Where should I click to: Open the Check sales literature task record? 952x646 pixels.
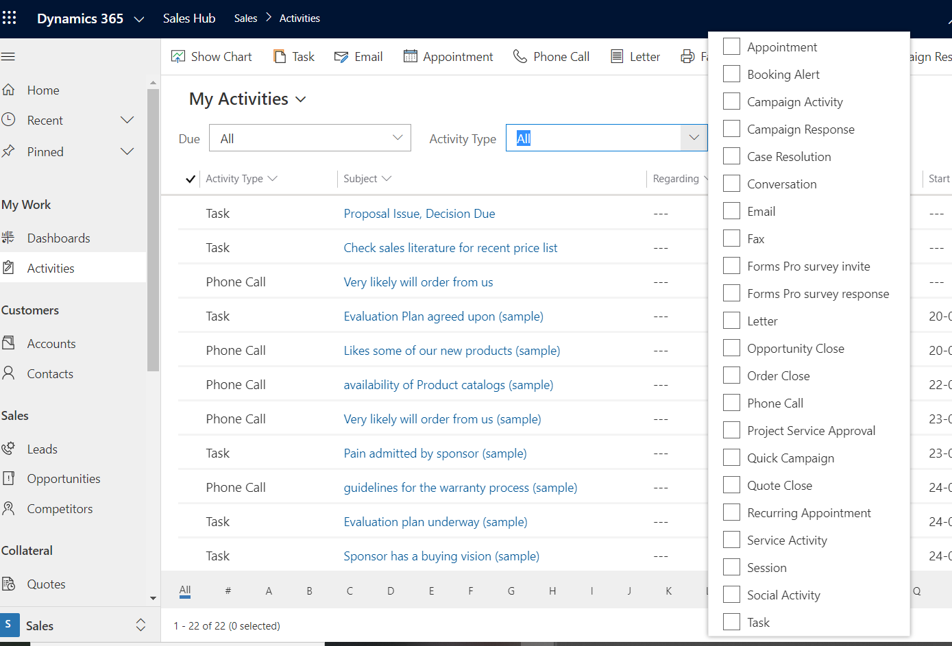pyautogui.click(x=450, y=247)
